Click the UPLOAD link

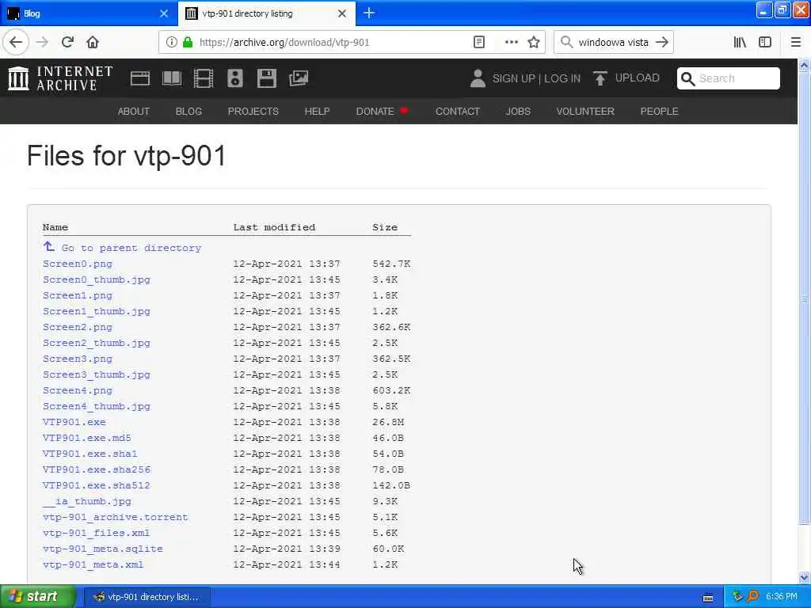pyautogui.click(x=638, y=78)
